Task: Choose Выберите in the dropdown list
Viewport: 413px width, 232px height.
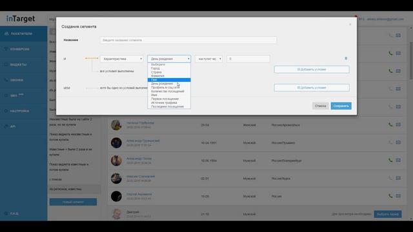Action: click(x=169, y=64)
